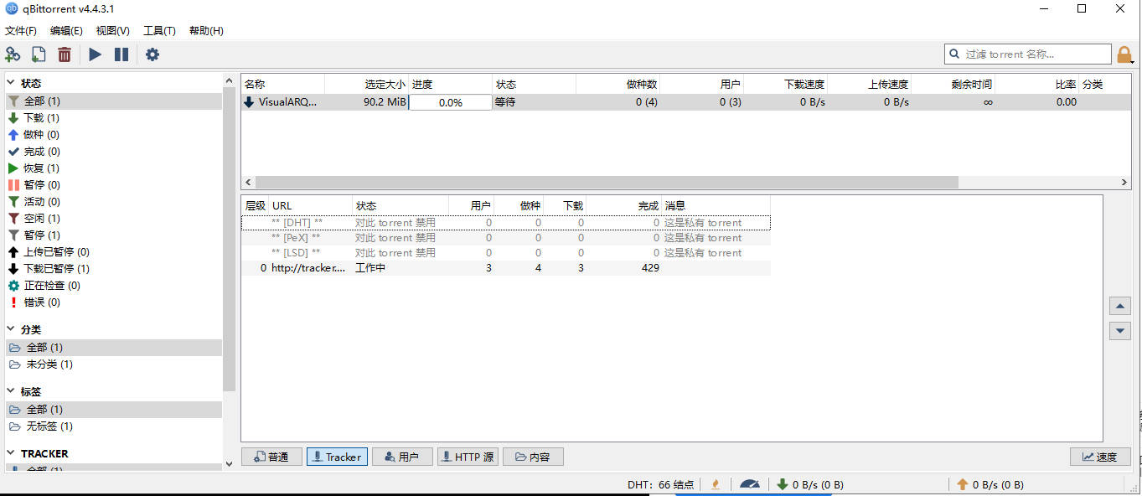Select the VisualARQ torrent row
This screenshot has width=1142, height=496.
685,102
